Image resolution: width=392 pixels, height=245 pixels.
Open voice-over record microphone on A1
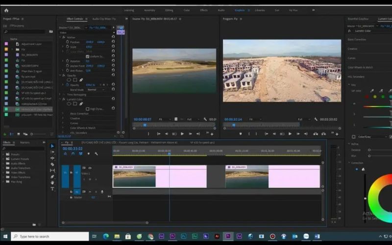[x=102, y=192]
